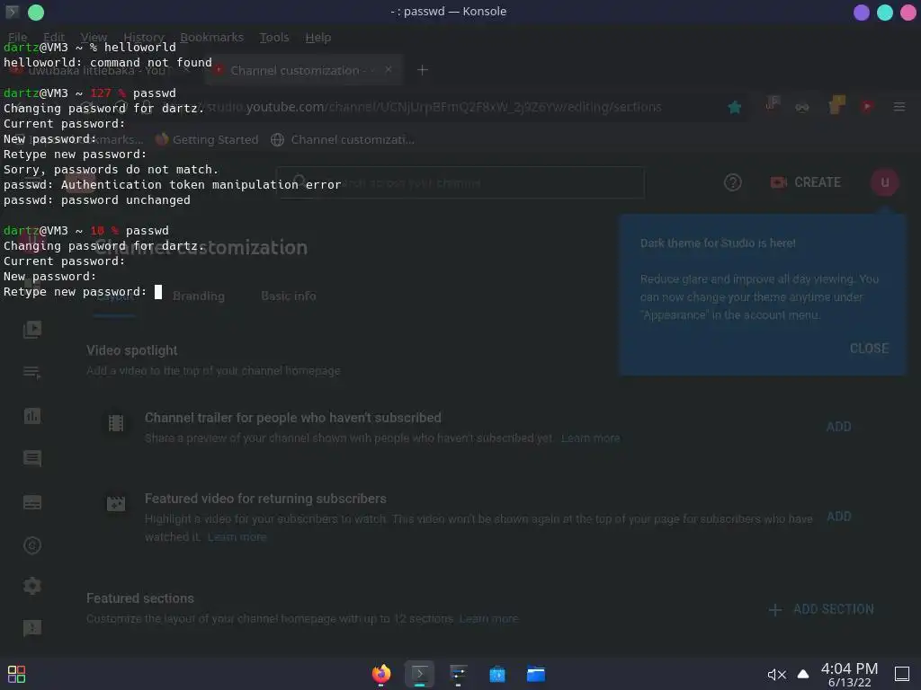
Task: Close the Channel customization tab in Firefox
Action: tap(389, 69)
